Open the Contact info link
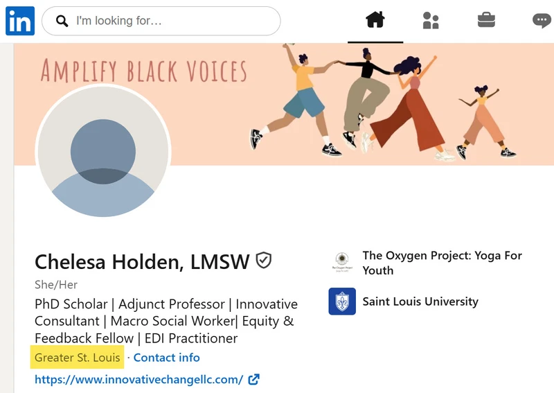 166,358
